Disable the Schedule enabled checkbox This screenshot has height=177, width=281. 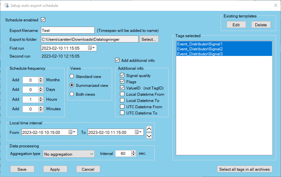(43, 20)
